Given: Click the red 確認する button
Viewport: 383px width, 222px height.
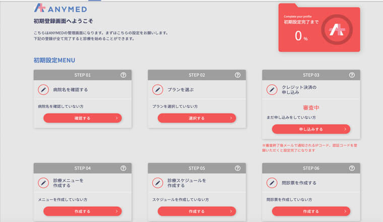Looking at the screenshot, I should coord(83,118).
